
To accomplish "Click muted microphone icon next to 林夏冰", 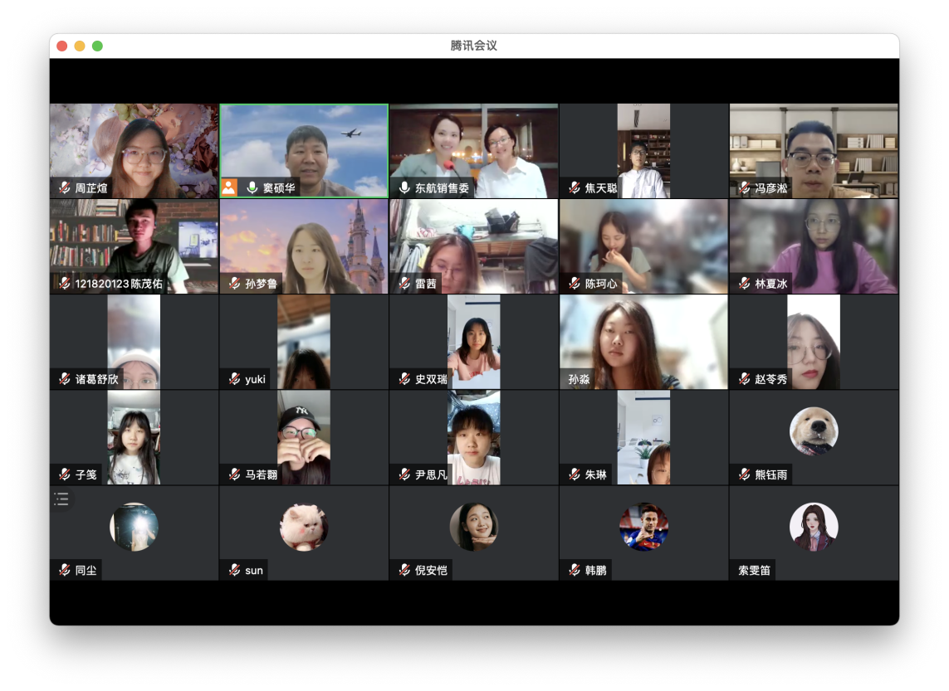I will [x=744, y=284].
